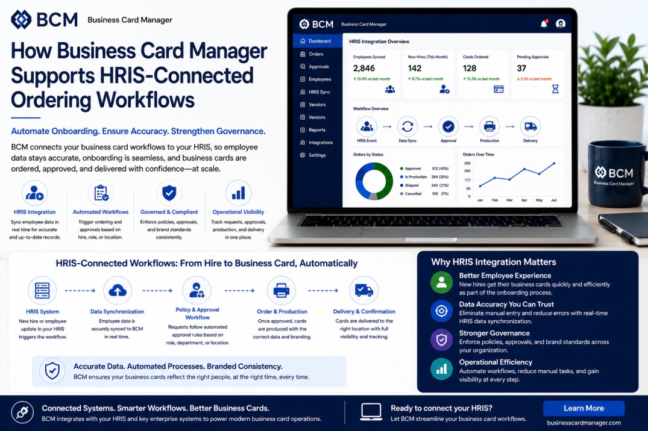Click the Delivery & Confirmation truck icon

(x=364, y=290)
